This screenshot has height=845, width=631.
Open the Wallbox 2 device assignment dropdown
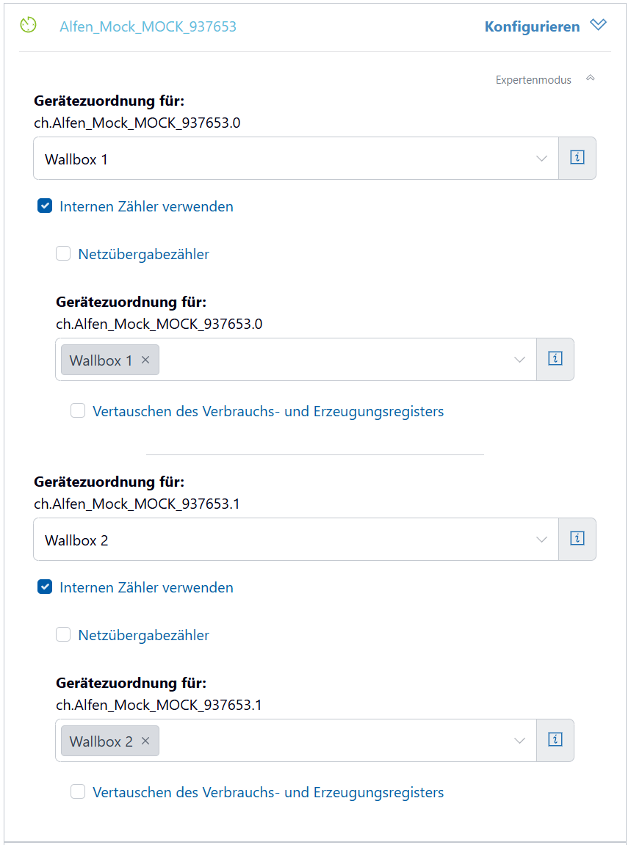click(x=295, y=540)
